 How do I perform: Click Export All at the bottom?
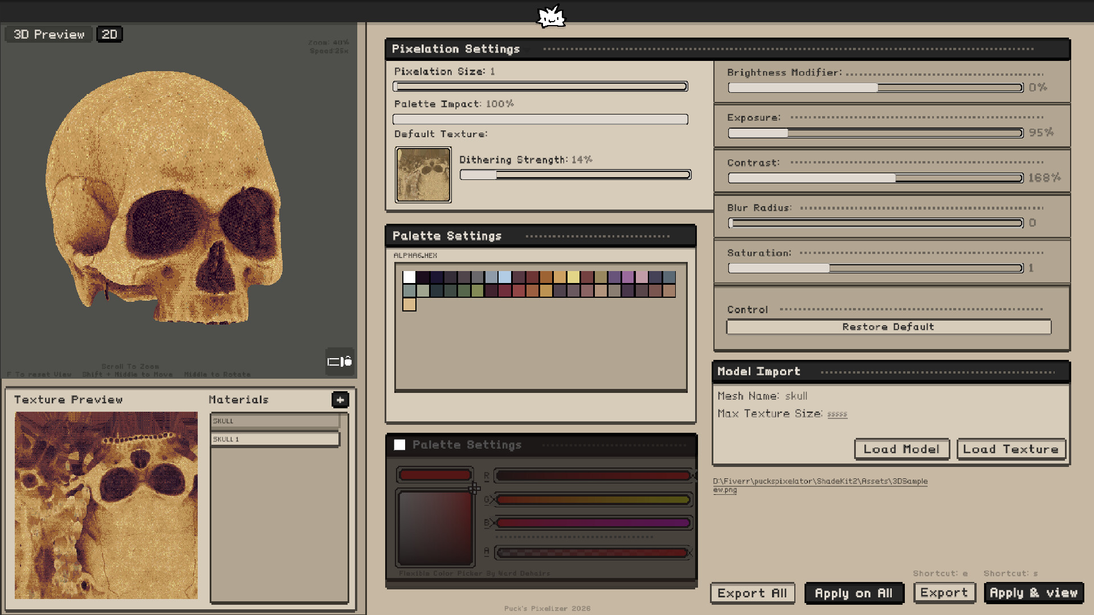(752, 593)
